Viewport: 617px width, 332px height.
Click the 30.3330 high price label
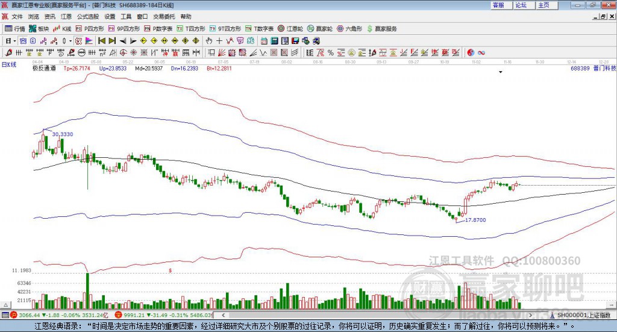63,134
